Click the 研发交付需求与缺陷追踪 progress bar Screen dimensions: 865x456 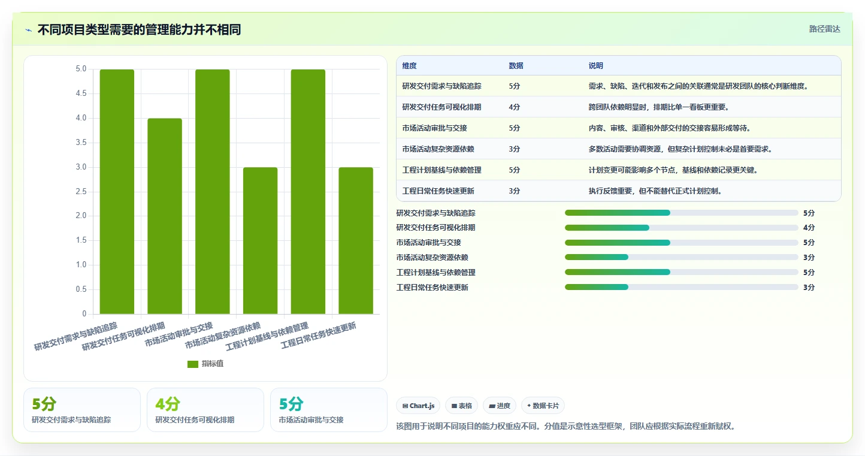pos(682,213)
